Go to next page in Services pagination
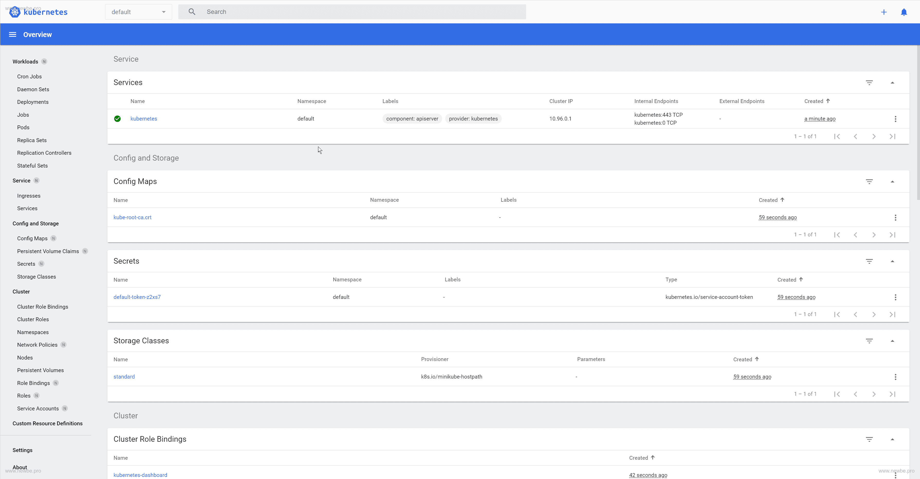Viewport: 920px width, 479px height. [873, 136]
